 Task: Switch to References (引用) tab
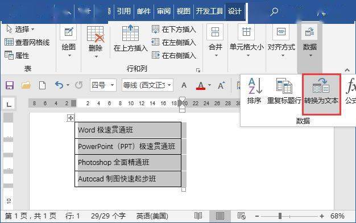(x=124, y=11)
